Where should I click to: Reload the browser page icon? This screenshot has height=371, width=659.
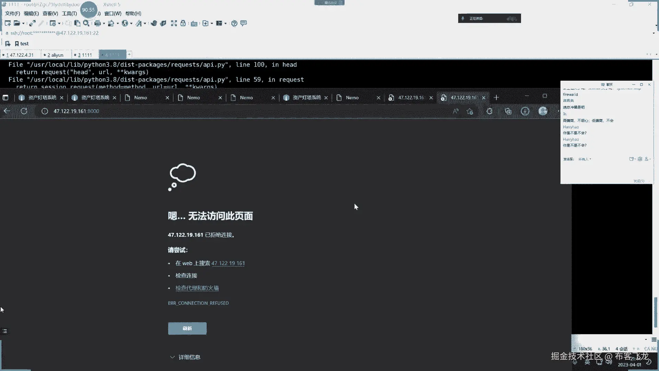pos(24,111)
